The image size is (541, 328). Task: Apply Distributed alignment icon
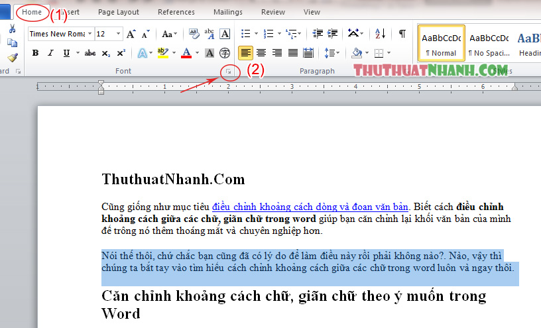point(308,53)
